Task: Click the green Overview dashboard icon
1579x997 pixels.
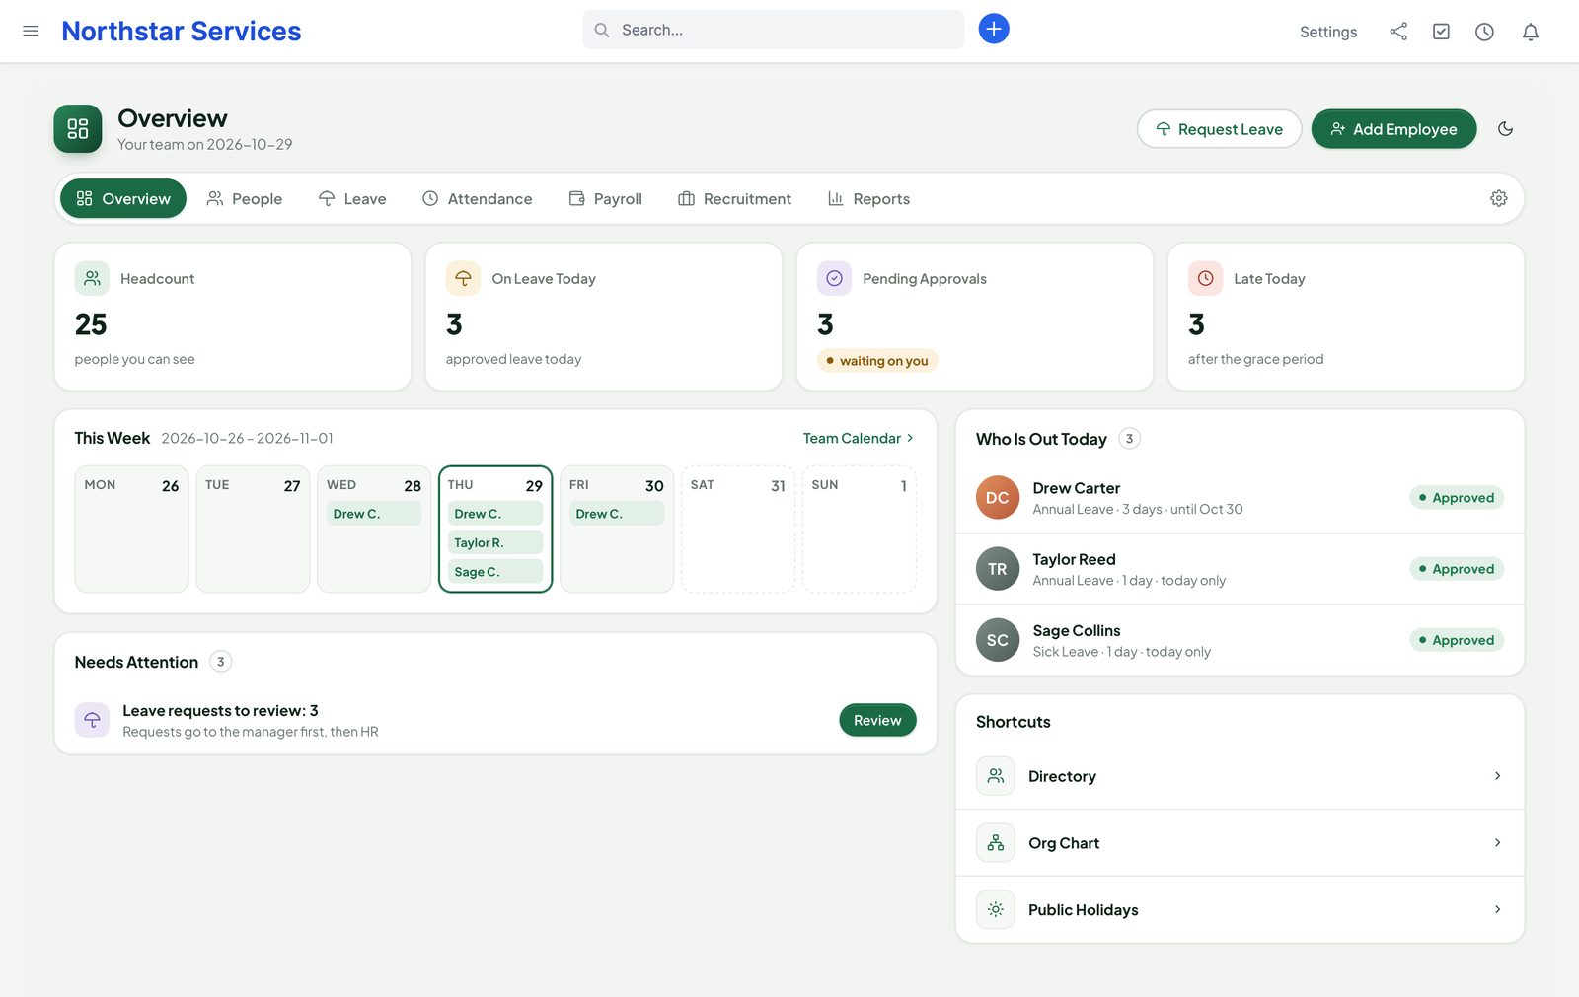Action: 78,129
